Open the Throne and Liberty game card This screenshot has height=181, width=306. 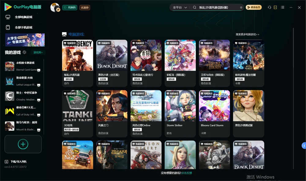click(215, 63)
